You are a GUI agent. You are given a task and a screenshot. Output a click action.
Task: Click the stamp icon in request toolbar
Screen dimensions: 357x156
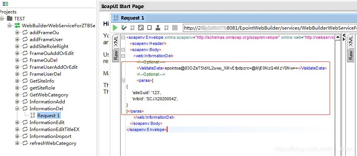coord(158,28)
